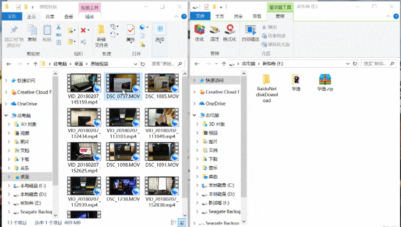
Task: Click 桌面 in left window address bar
Action: (79, 64)
